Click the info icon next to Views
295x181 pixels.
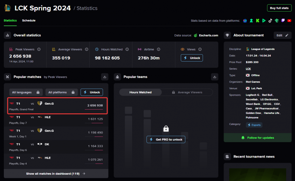click(200, 49)
